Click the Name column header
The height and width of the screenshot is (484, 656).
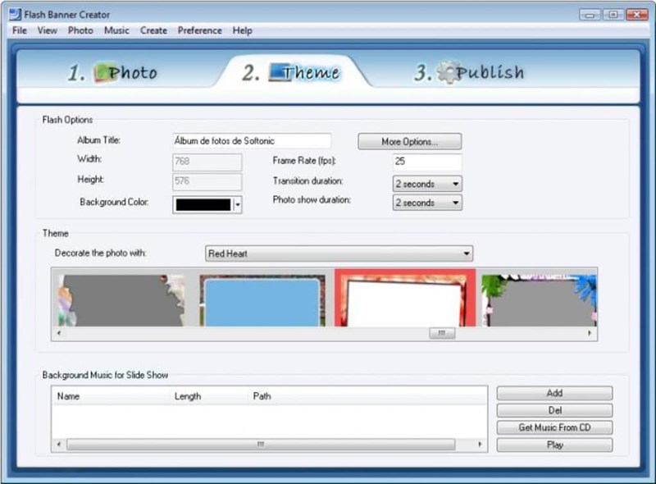coord(111,396)
